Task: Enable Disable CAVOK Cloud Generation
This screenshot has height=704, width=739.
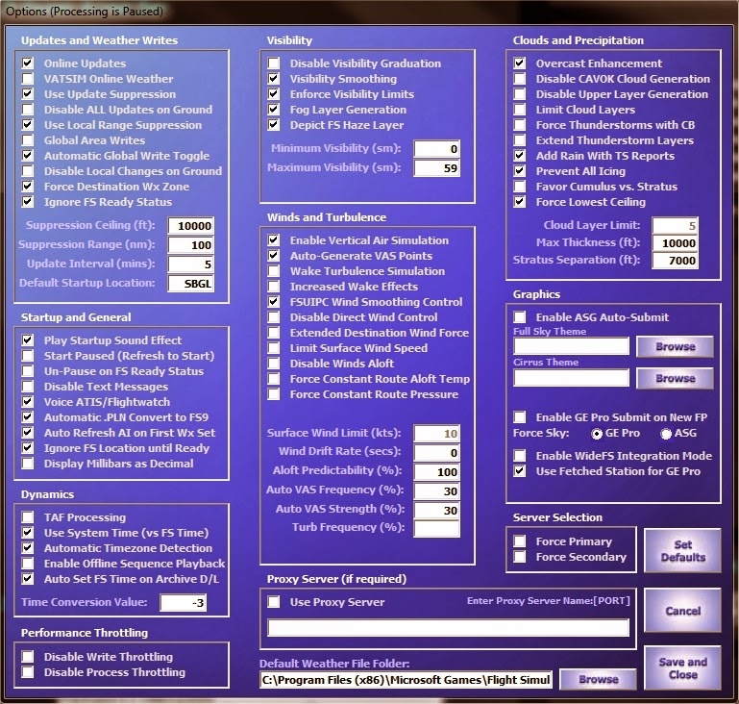Action: pyautogui.click(x=519, y=79)
